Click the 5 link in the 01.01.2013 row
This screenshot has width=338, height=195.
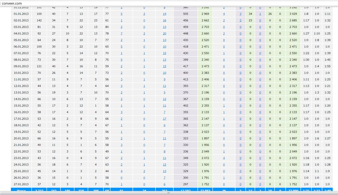(x=122, y=14)
